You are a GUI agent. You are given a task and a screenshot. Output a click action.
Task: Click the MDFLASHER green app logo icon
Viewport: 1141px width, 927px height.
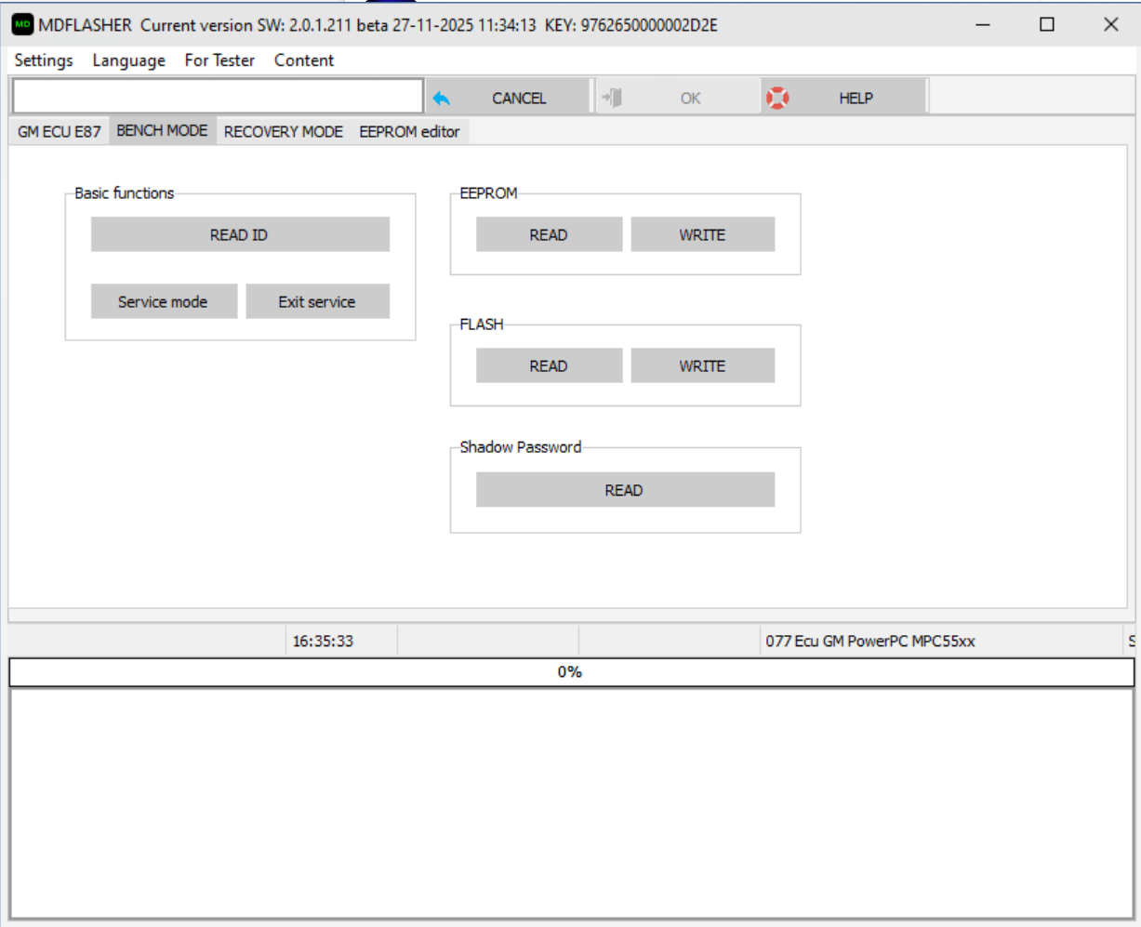point(21,25)
